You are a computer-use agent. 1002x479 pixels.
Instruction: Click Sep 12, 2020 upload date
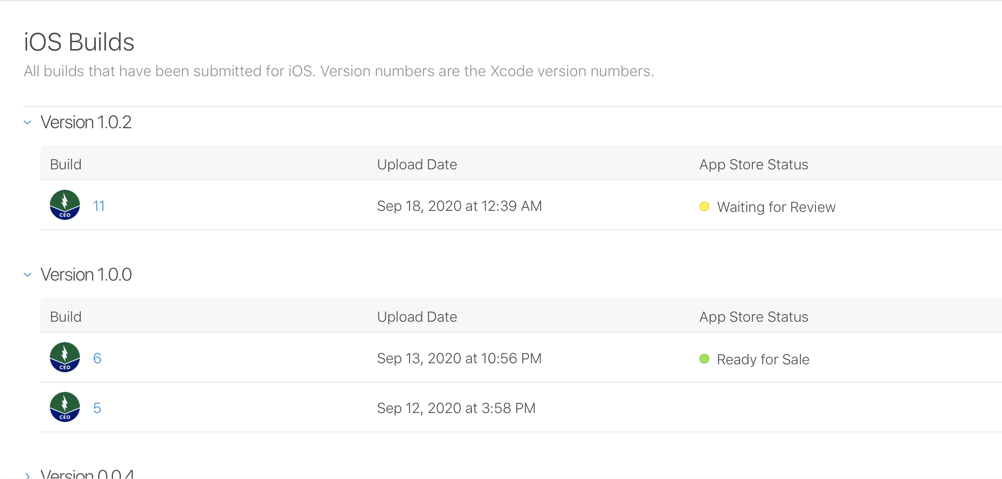[456, 408]
